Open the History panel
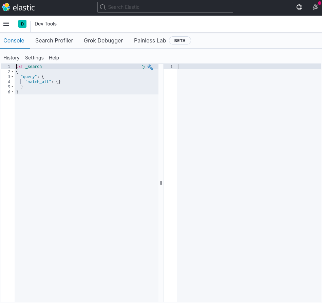This screenshot has height=303, width=322. (11, 58)
